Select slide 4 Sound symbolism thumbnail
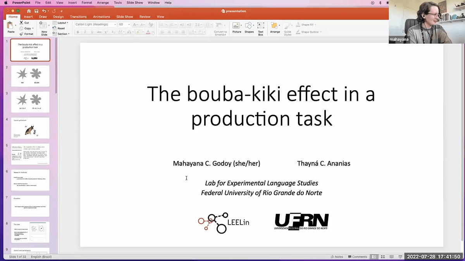 tap(30, 128)
